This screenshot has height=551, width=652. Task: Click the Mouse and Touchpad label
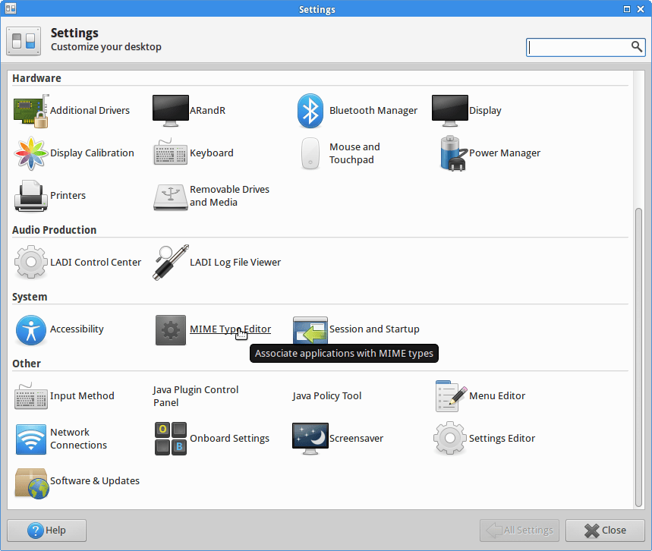354,153
